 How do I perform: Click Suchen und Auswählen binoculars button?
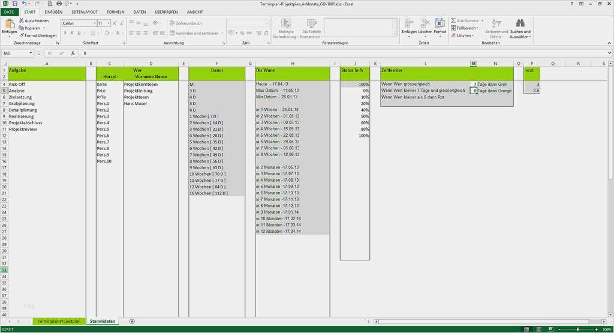tap(520, 28)
